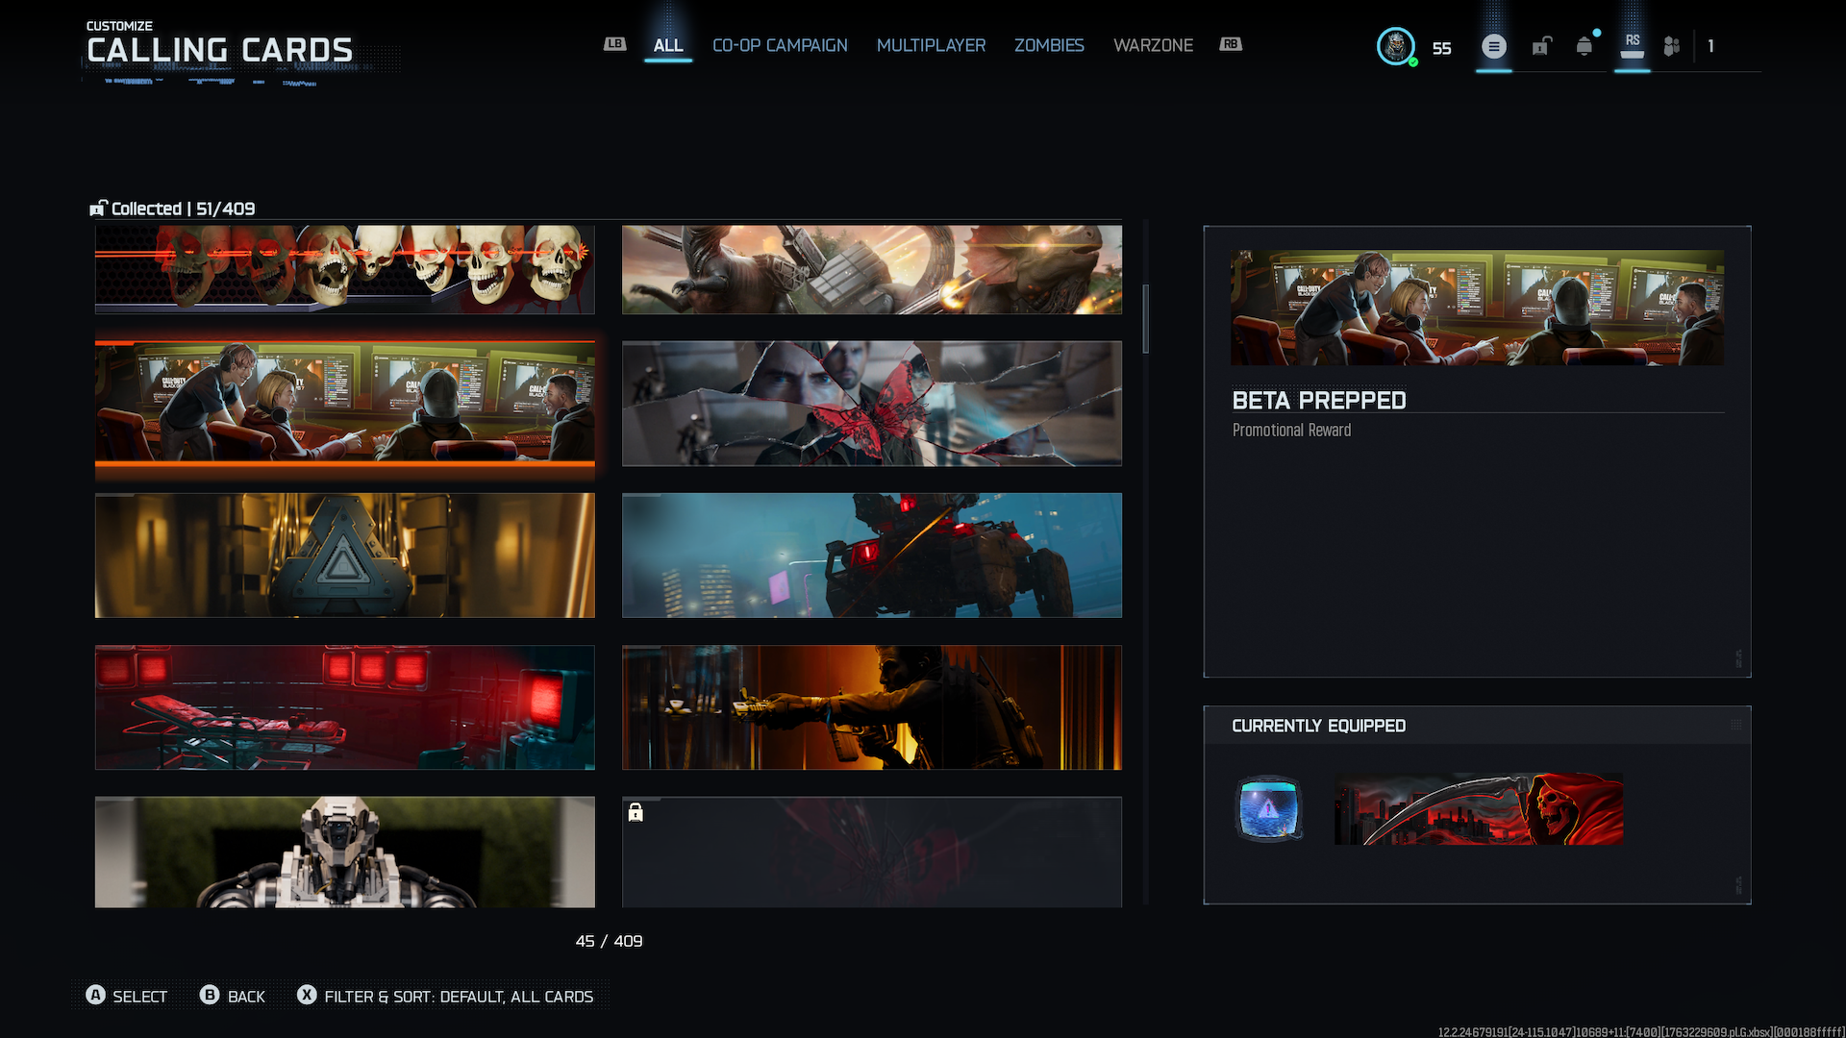Open the party members icon
The width and height of the screenshot is (1846, 1038).
pos(1672,46)
